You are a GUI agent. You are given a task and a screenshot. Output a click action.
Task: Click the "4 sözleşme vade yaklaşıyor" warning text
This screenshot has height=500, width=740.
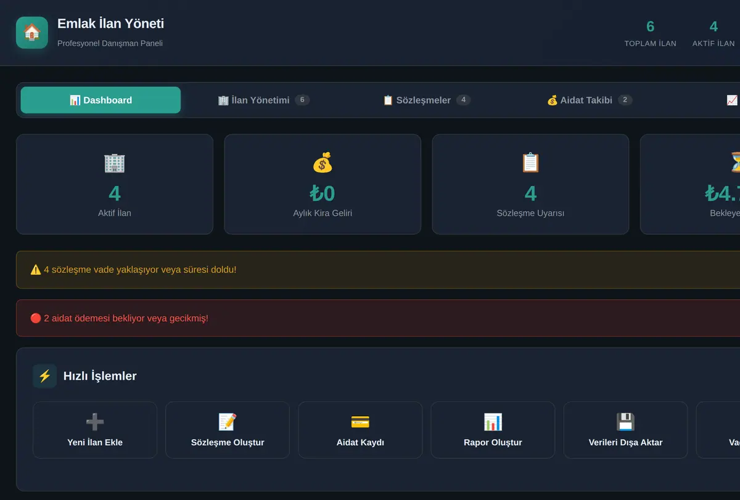click(140, 270)
